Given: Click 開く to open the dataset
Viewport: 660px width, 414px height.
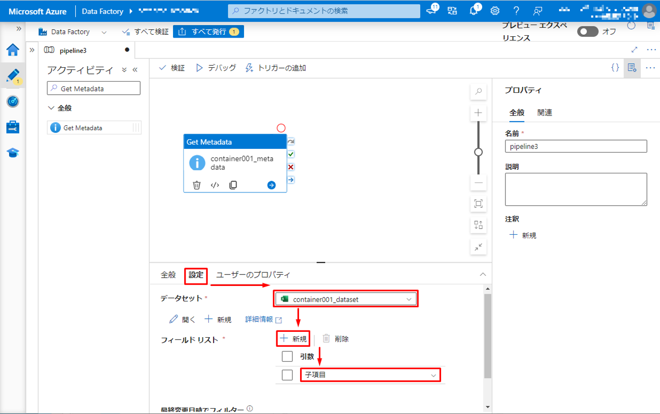Looking at the screenshot, I should click(183, 319).
